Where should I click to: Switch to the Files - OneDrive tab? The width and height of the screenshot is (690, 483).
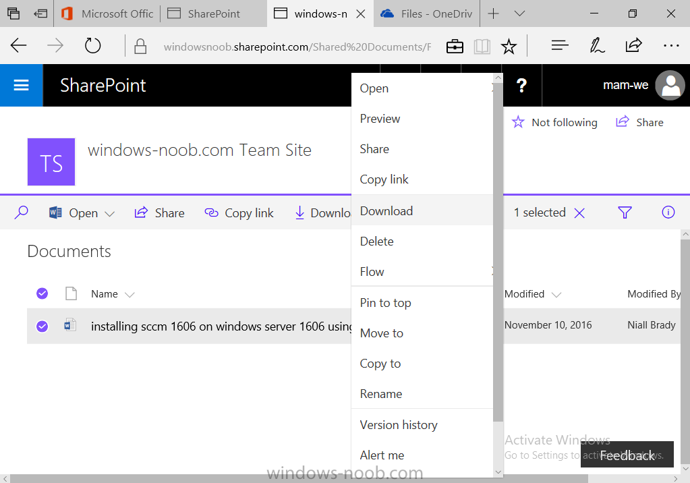pyautogui.click(x=426, y=13)
